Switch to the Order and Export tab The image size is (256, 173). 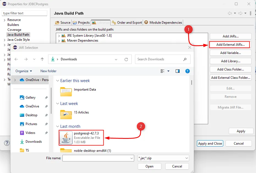[x=127, y=23]
